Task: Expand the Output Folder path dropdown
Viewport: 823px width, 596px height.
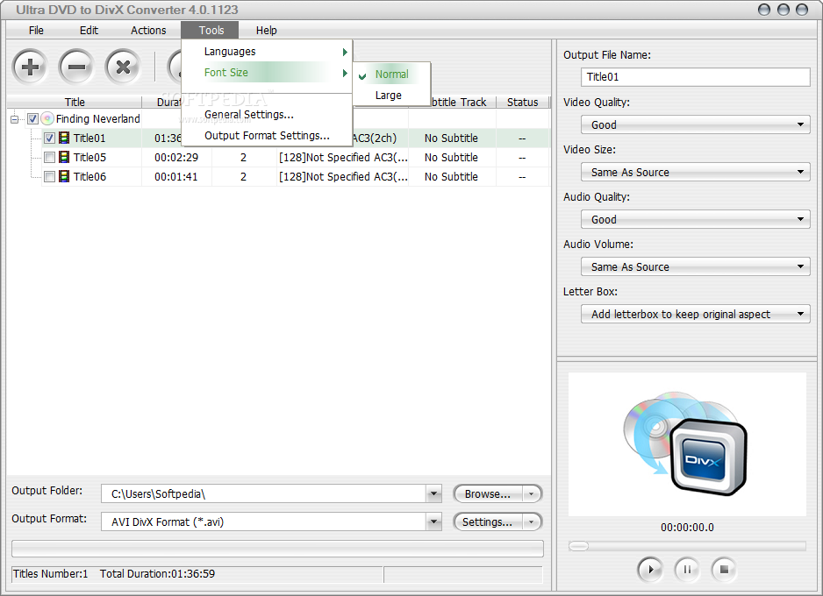Action: click(433, 493)
